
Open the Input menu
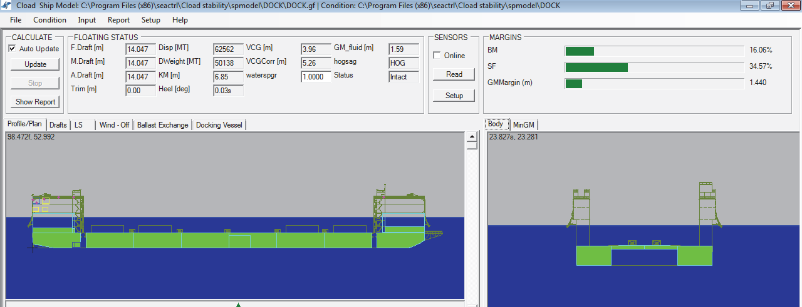[x=87, y=20]
